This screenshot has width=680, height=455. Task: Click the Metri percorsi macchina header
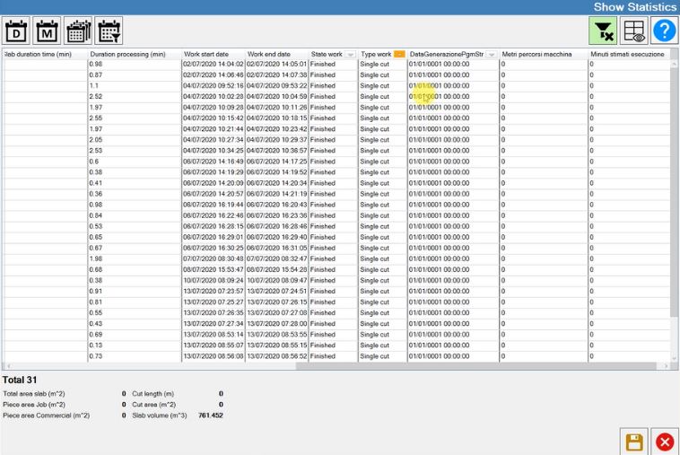(x=536, y=54)
